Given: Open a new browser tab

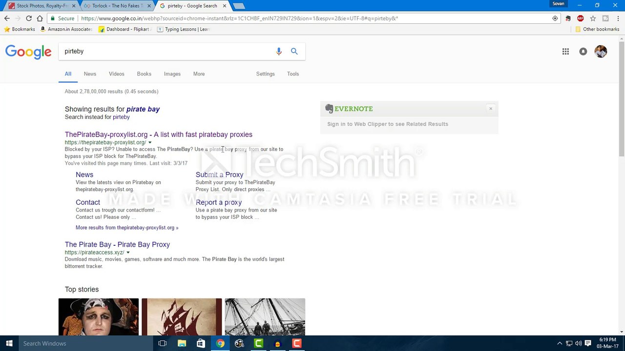Looking at the screenshot, I should pos(238,6).
